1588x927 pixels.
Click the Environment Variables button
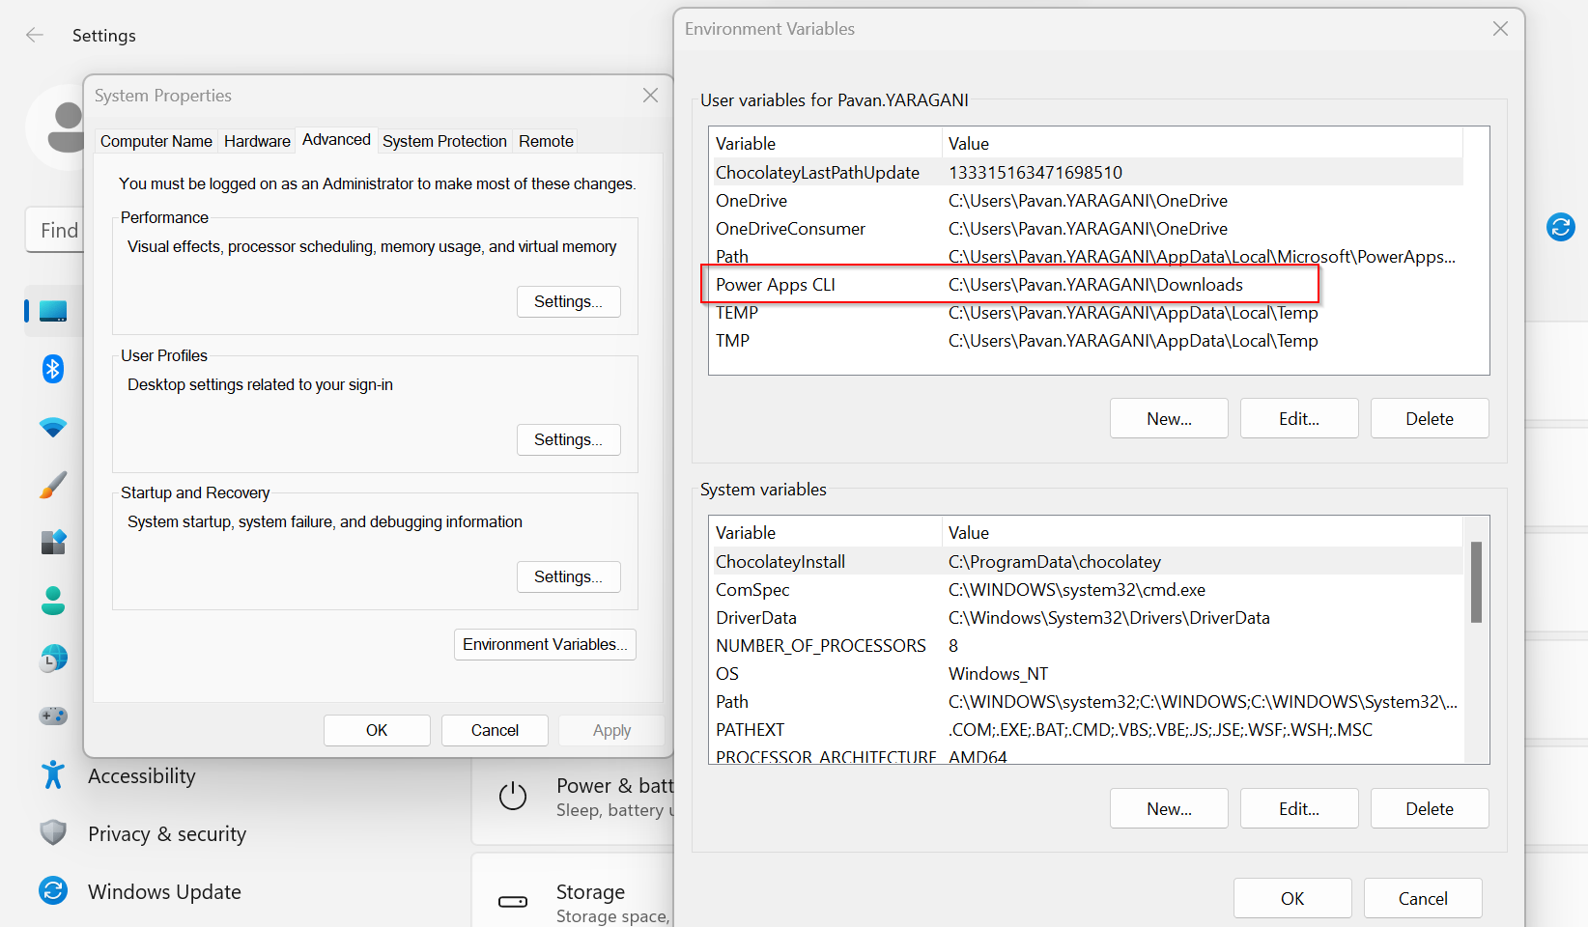click(545, 644)
